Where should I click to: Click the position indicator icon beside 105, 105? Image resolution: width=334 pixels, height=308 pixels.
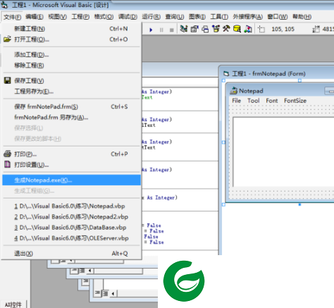click(x=261, y=29)
